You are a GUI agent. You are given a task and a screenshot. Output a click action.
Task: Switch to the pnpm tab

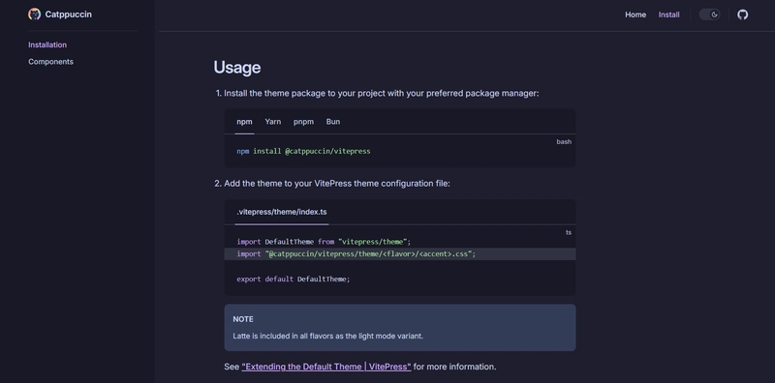303,122
